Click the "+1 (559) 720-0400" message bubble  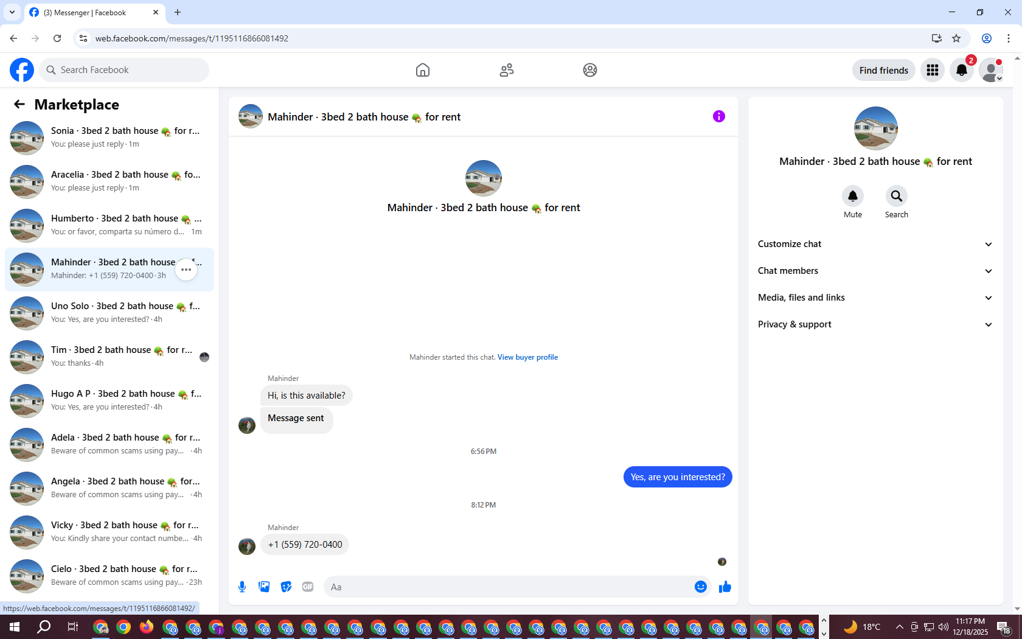pos(305,545)
